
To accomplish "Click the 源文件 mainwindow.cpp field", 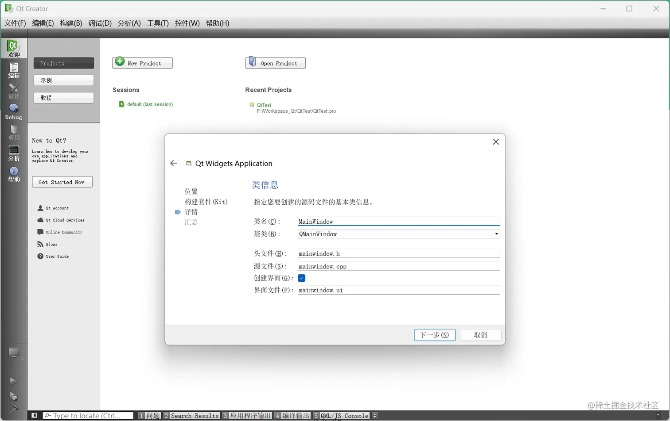I will (x=399, y=266).
